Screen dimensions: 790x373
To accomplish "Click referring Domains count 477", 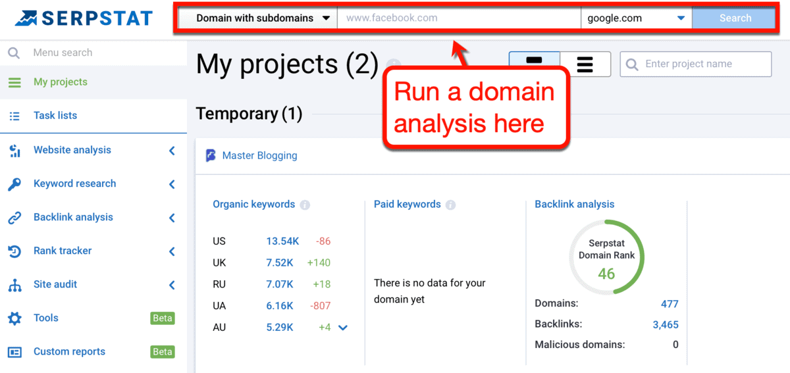I will (670, 304).
